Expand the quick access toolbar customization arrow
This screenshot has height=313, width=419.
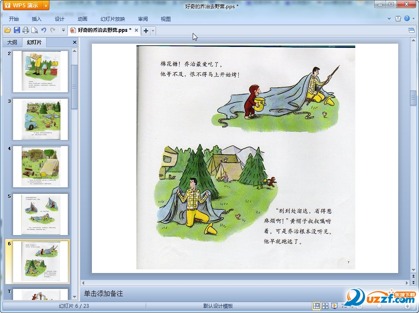[63, 30]
